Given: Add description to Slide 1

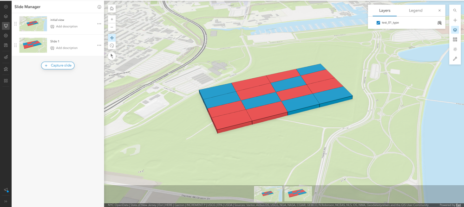Looking at the screenshot, I should pyautogui.click(x=64, y=48).
